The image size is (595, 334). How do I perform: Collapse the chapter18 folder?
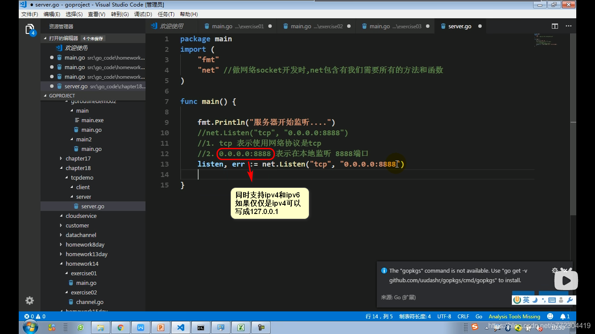click(78, 168)
